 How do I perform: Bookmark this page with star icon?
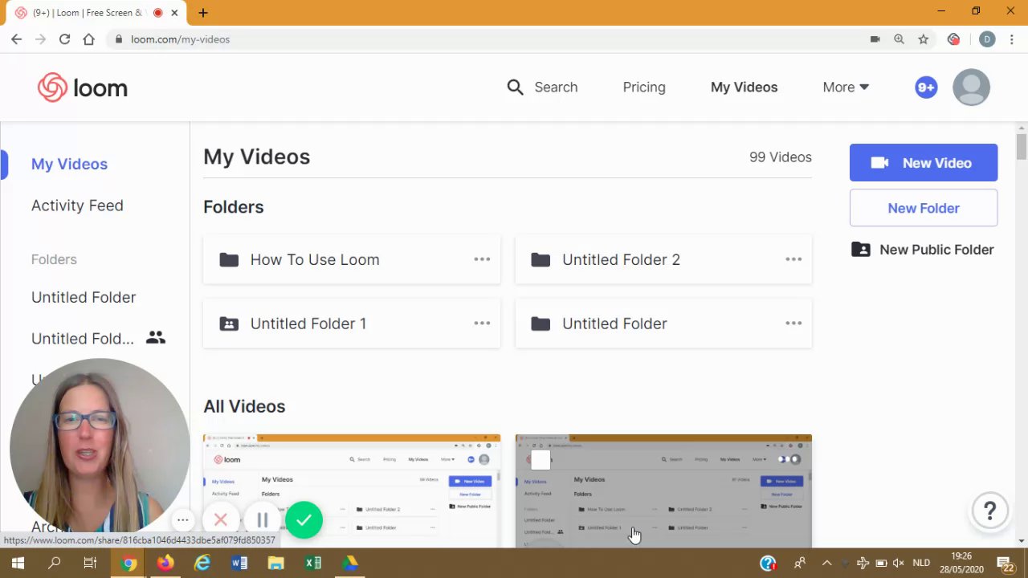coord(924,39)
